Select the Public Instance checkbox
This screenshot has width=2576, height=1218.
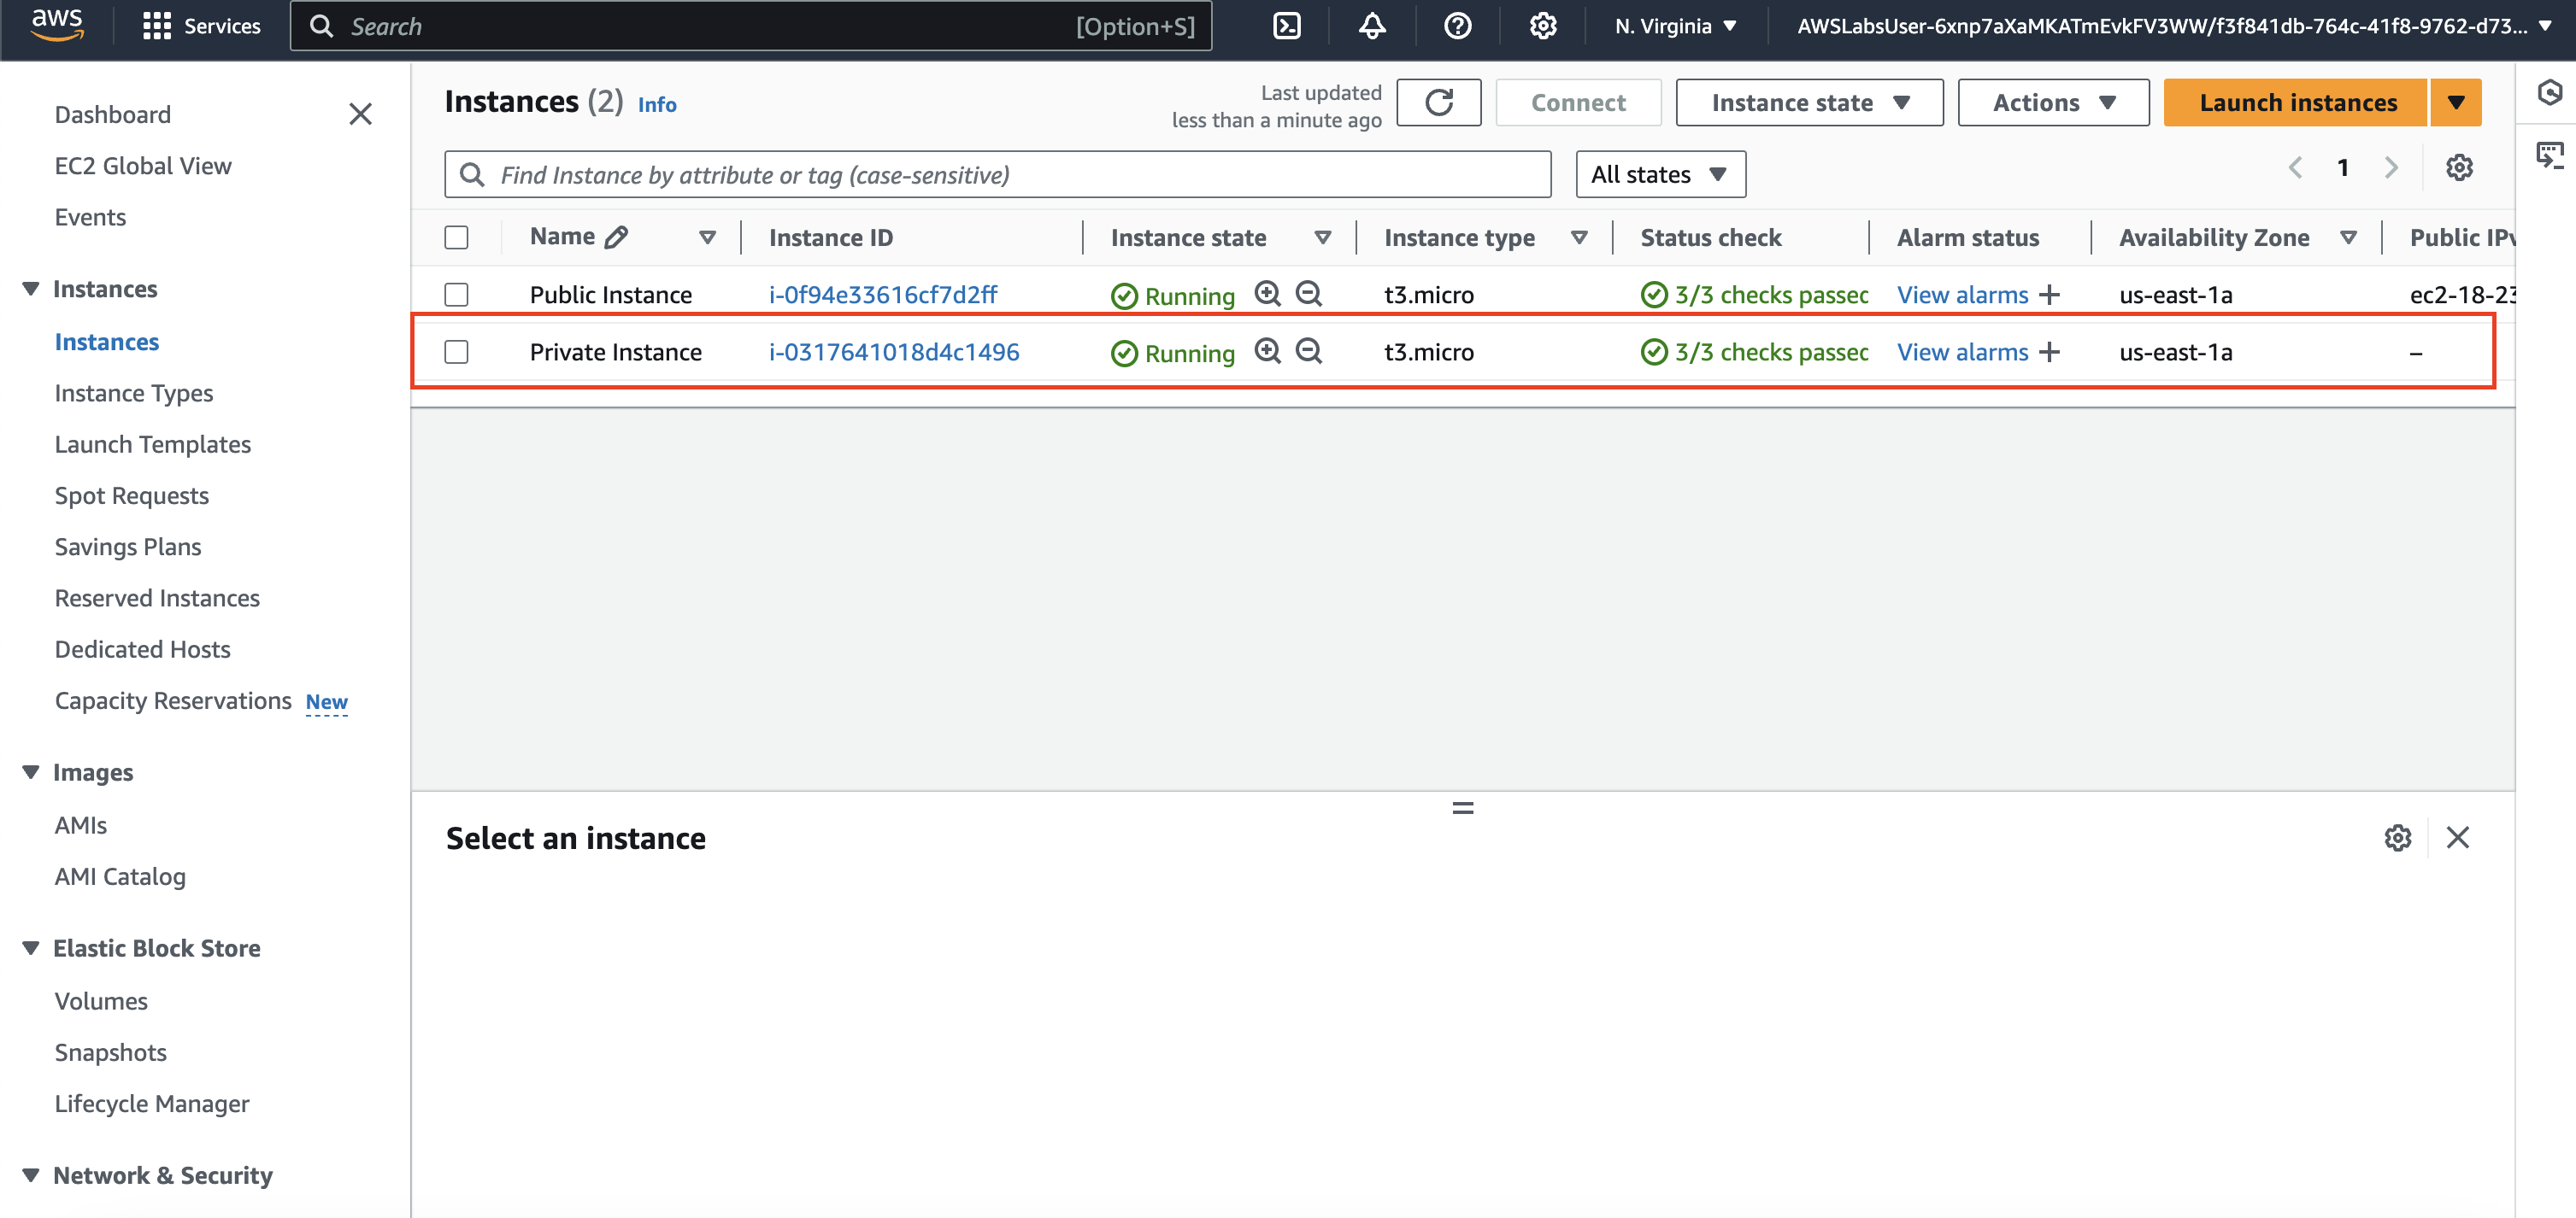(456, 295)
